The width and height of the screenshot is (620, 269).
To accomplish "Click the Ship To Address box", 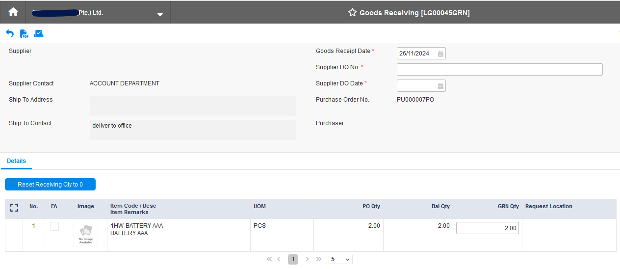I will [193, 106].
